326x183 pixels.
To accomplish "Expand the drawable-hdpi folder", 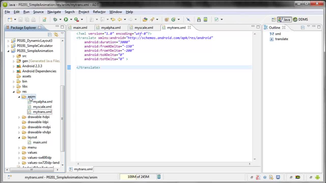I will tap(19, 117).
